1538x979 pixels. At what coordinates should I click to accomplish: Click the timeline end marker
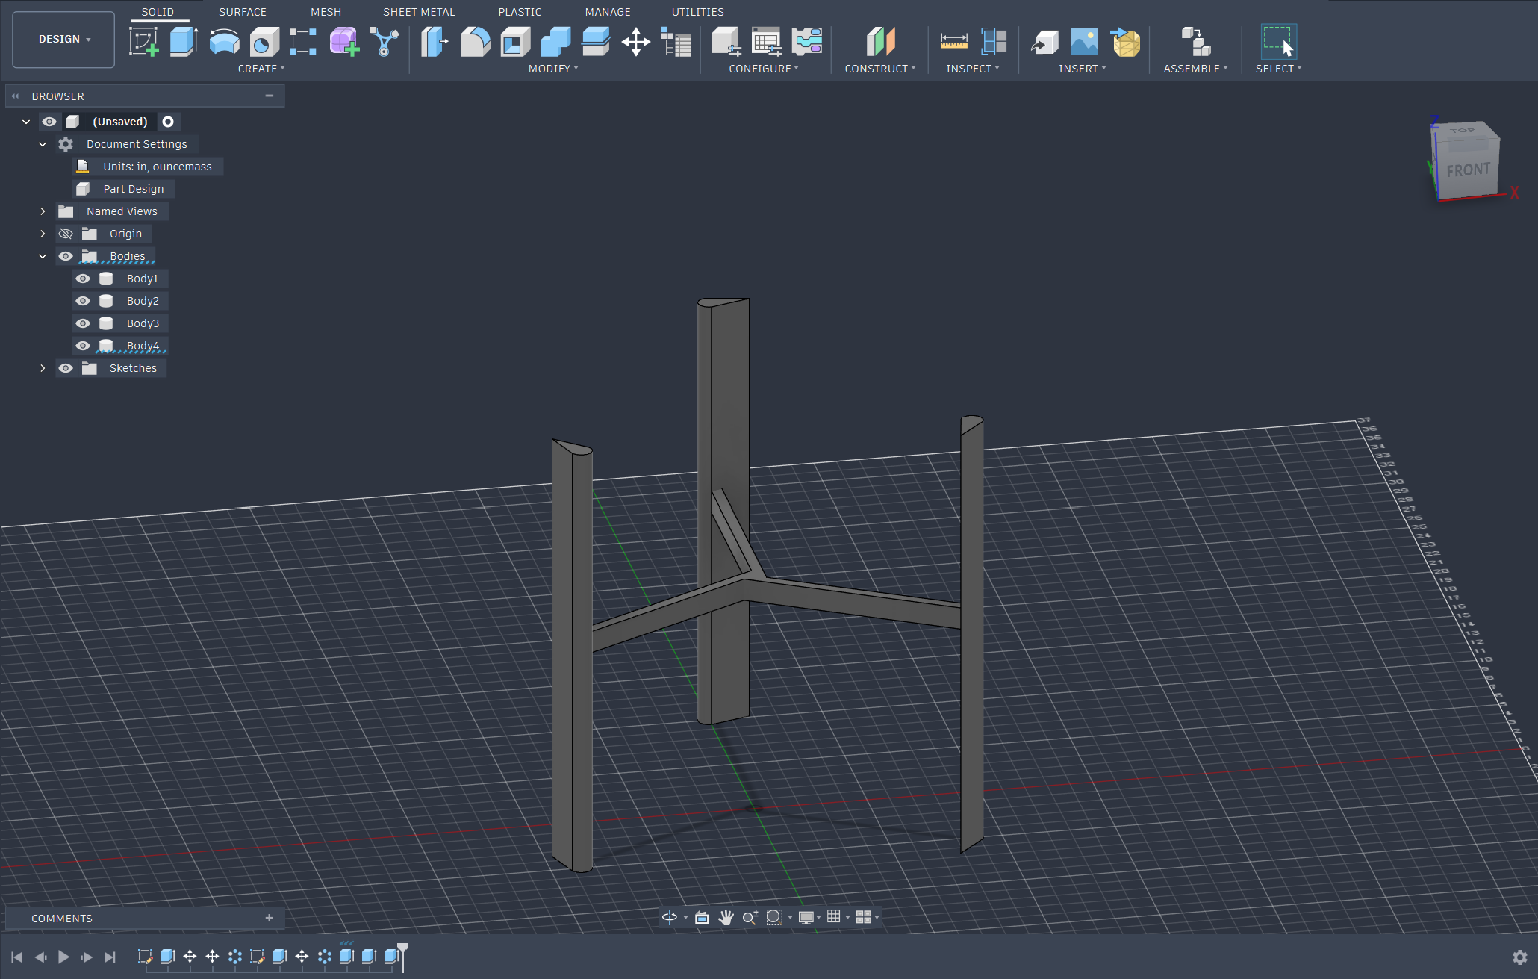402,957
